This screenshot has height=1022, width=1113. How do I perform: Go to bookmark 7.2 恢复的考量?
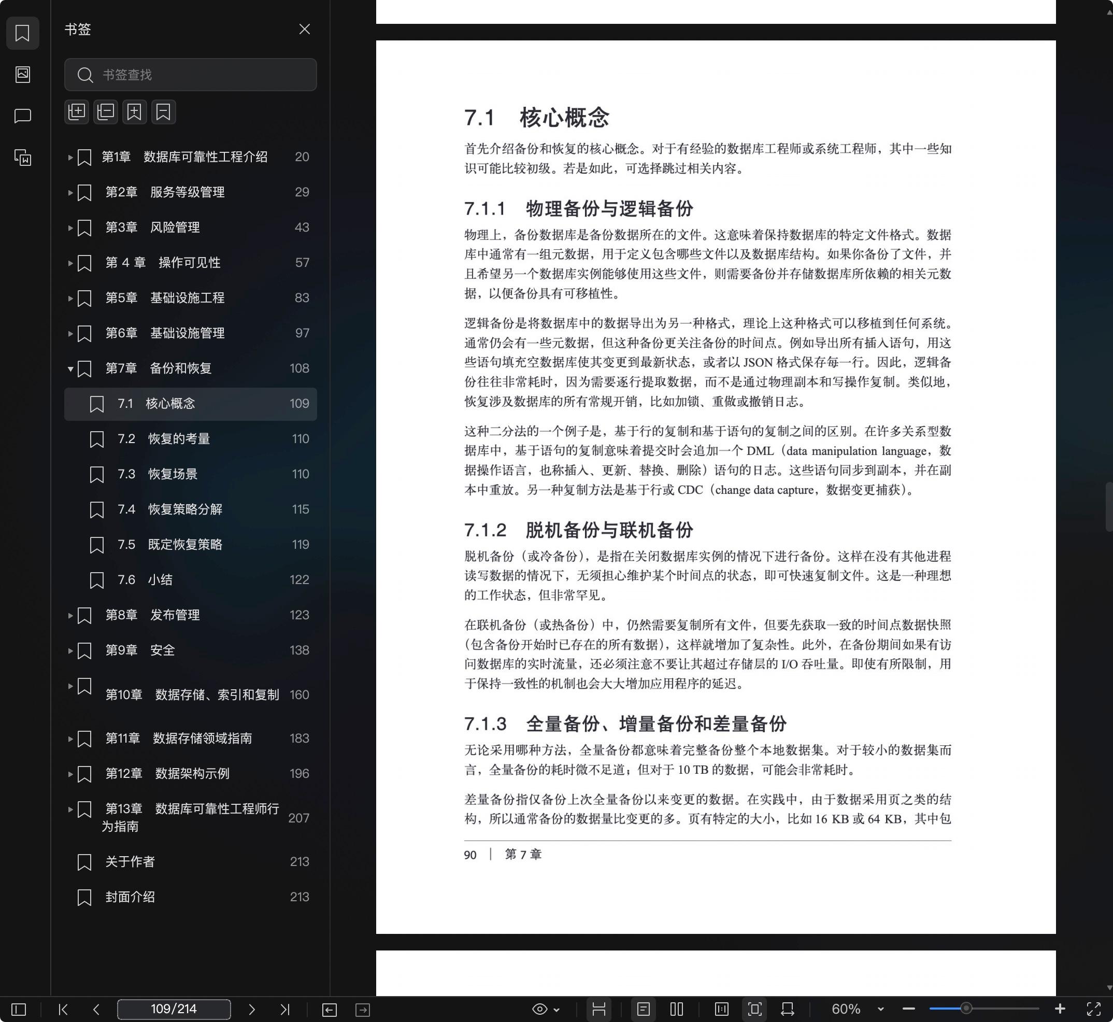pyautogui.click(x=190, y=439)
